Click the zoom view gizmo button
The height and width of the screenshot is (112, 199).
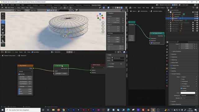point(103,22)
